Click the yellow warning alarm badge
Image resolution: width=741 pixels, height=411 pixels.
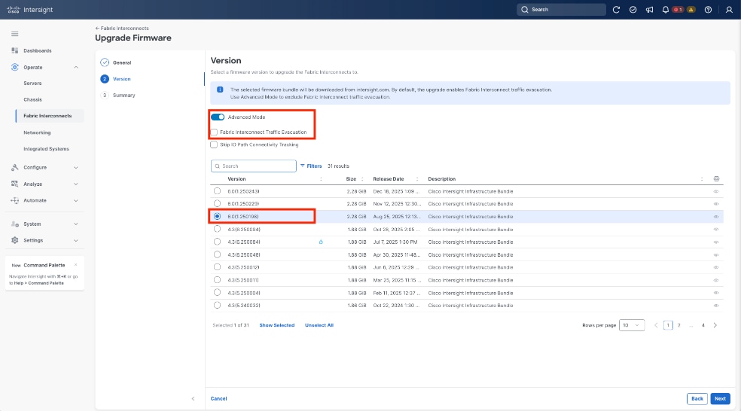tap(691, 10)
